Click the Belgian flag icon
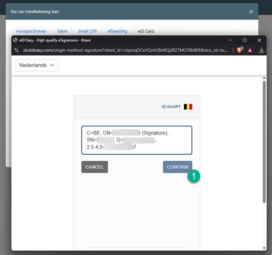This screenshot has height=255, width=272. tap(188, 107)
